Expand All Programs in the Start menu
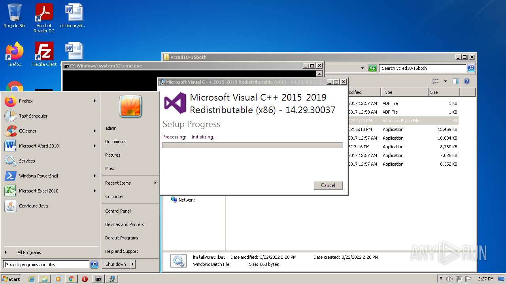 [x=50, y=252]
